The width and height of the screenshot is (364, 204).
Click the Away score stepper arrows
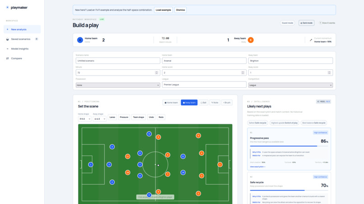[x=329, y=73]
